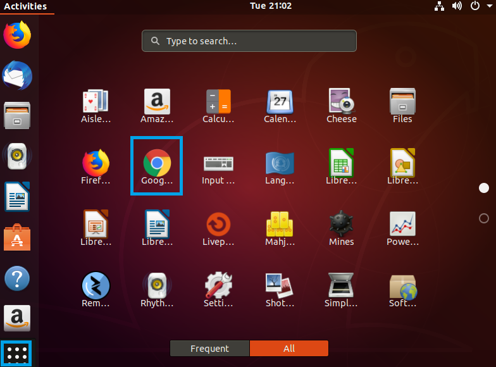The image size is (496, 367).
Task: Open the Livepatch application
Action: [218, 228]
